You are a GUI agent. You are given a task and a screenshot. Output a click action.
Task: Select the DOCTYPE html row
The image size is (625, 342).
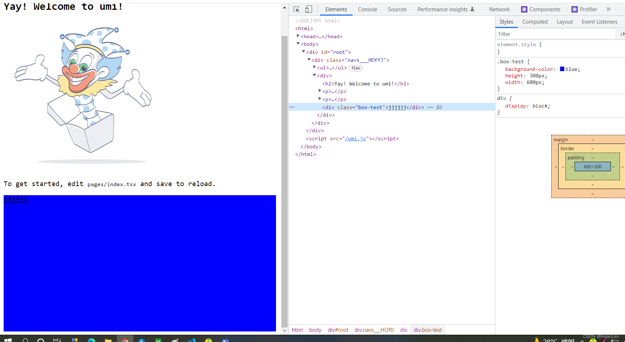pyautogui.click(x=317, y=21)
